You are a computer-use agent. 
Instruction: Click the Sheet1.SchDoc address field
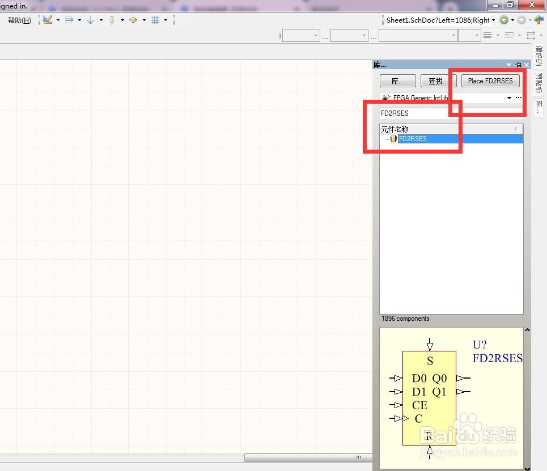click(x=438, y=20)
